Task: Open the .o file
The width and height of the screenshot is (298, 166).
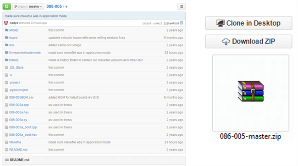Action: [11, 75]
